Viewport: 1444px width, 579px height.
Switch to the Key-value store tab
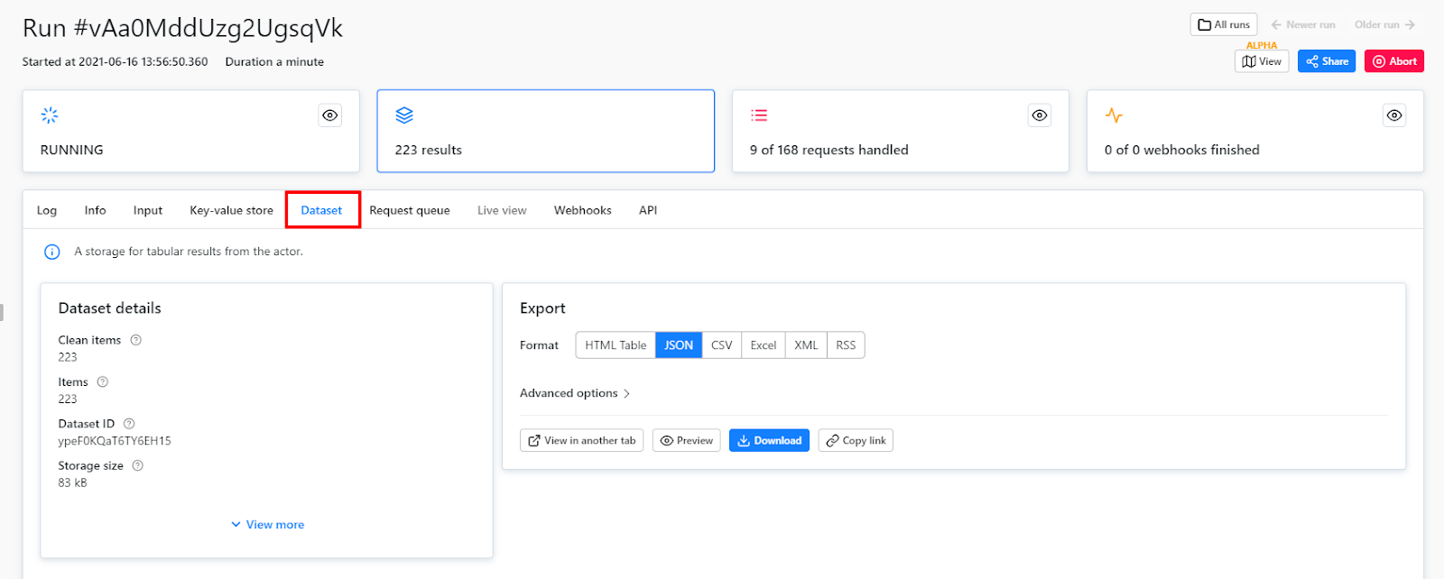[x=231, y=210]
